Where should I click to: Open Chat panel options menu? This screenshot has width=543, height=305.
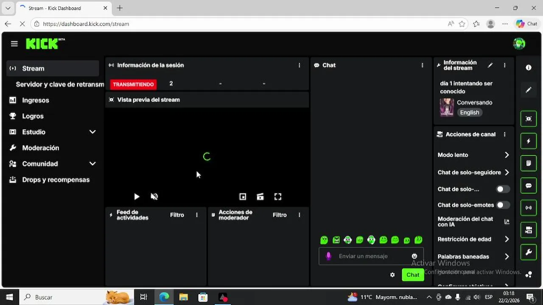(x=422, y=65)
